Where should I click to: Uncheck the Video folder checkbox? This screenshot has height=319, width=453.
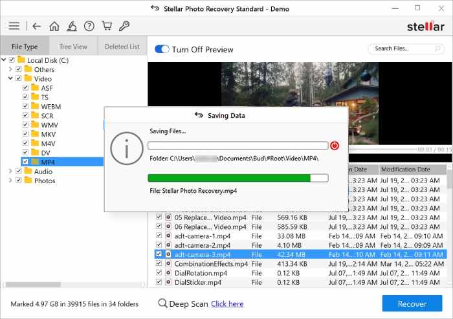(19, 78)
